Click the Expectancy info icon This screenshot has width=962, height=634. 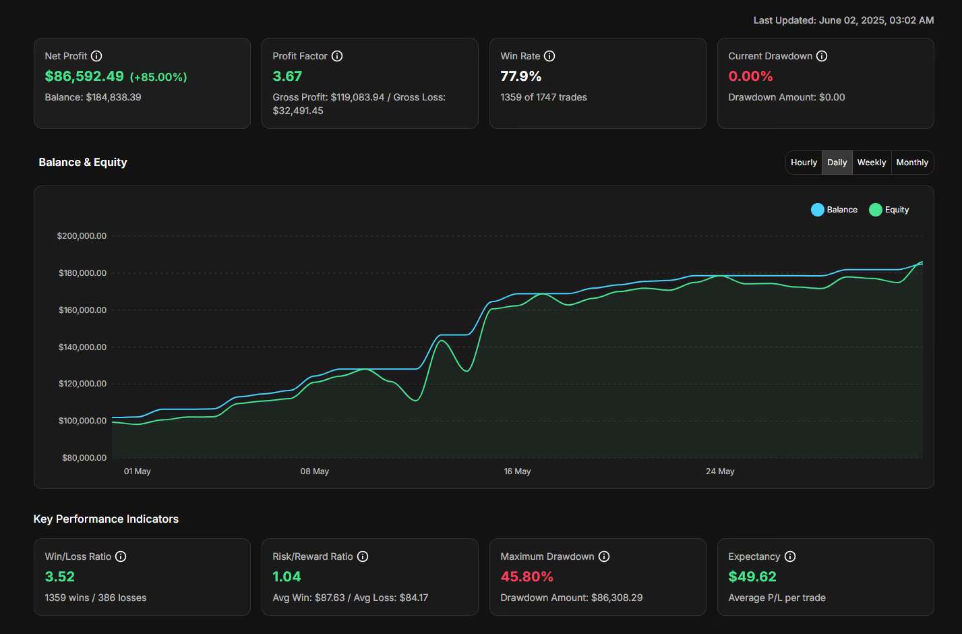[x=790, y=556]
